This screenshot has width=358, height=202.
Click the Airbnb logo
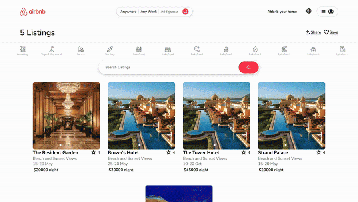(x=32, y=12)
